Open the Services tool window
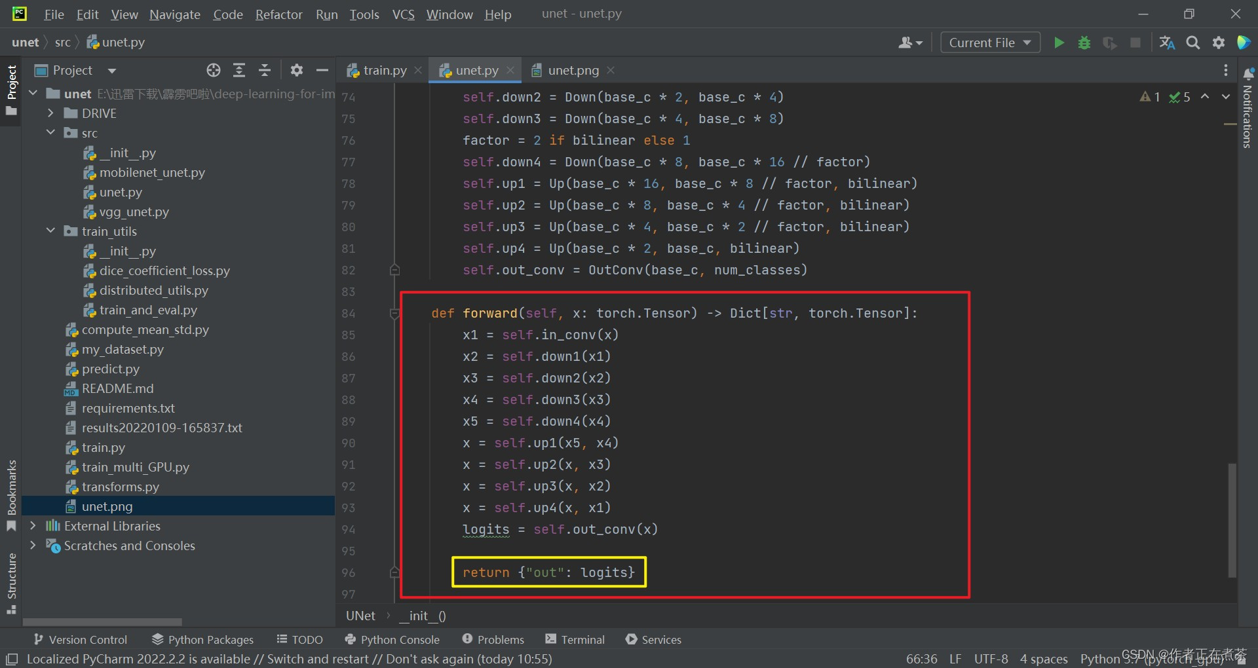 (653, 639)
